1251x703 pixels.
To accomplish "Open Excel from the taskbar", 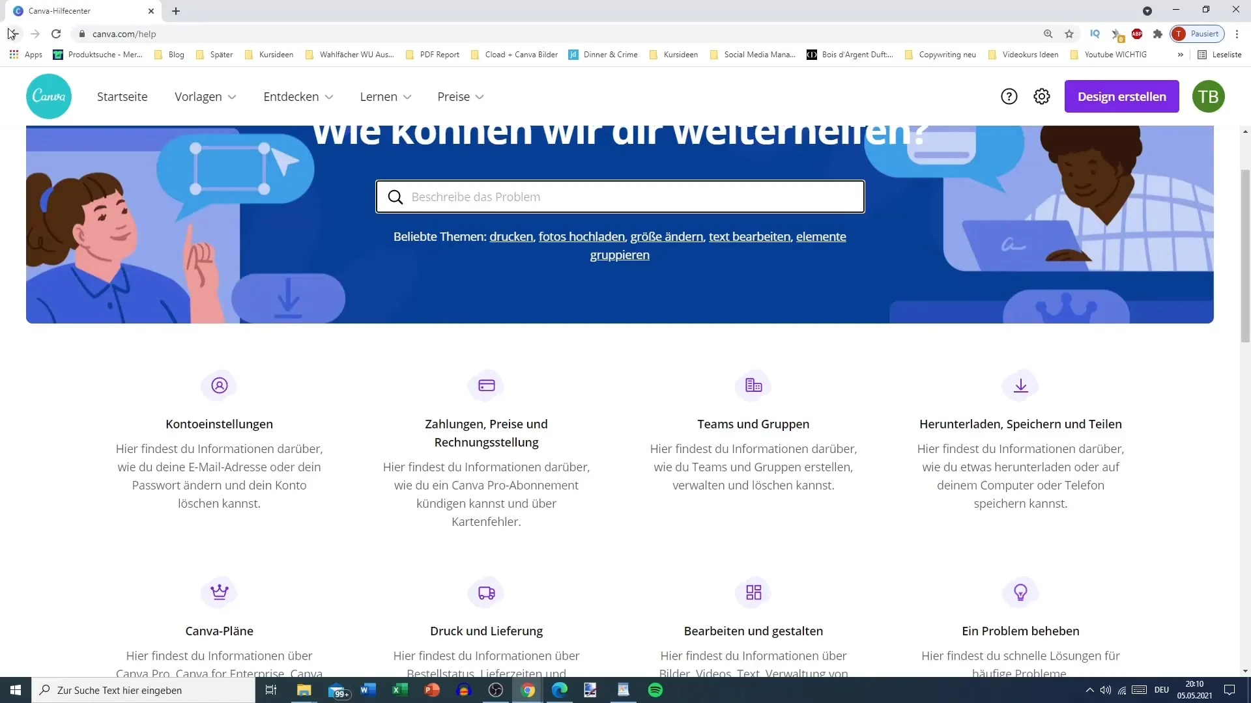I will (399, 690).
